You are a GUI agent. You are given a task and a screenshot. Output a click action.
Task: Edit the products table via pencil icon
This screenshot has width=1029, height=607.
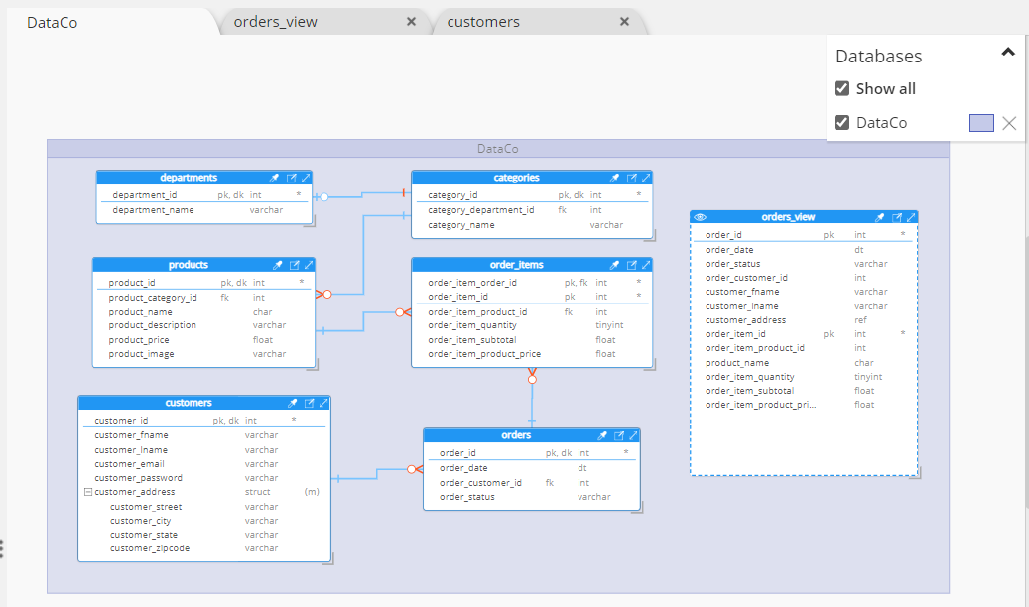[x=293, y=264]
